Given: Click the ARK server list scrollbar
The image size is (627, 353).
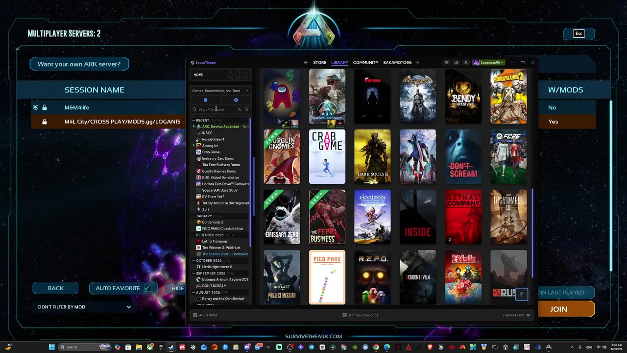Looking at the screenshot, I should point(611,185).
